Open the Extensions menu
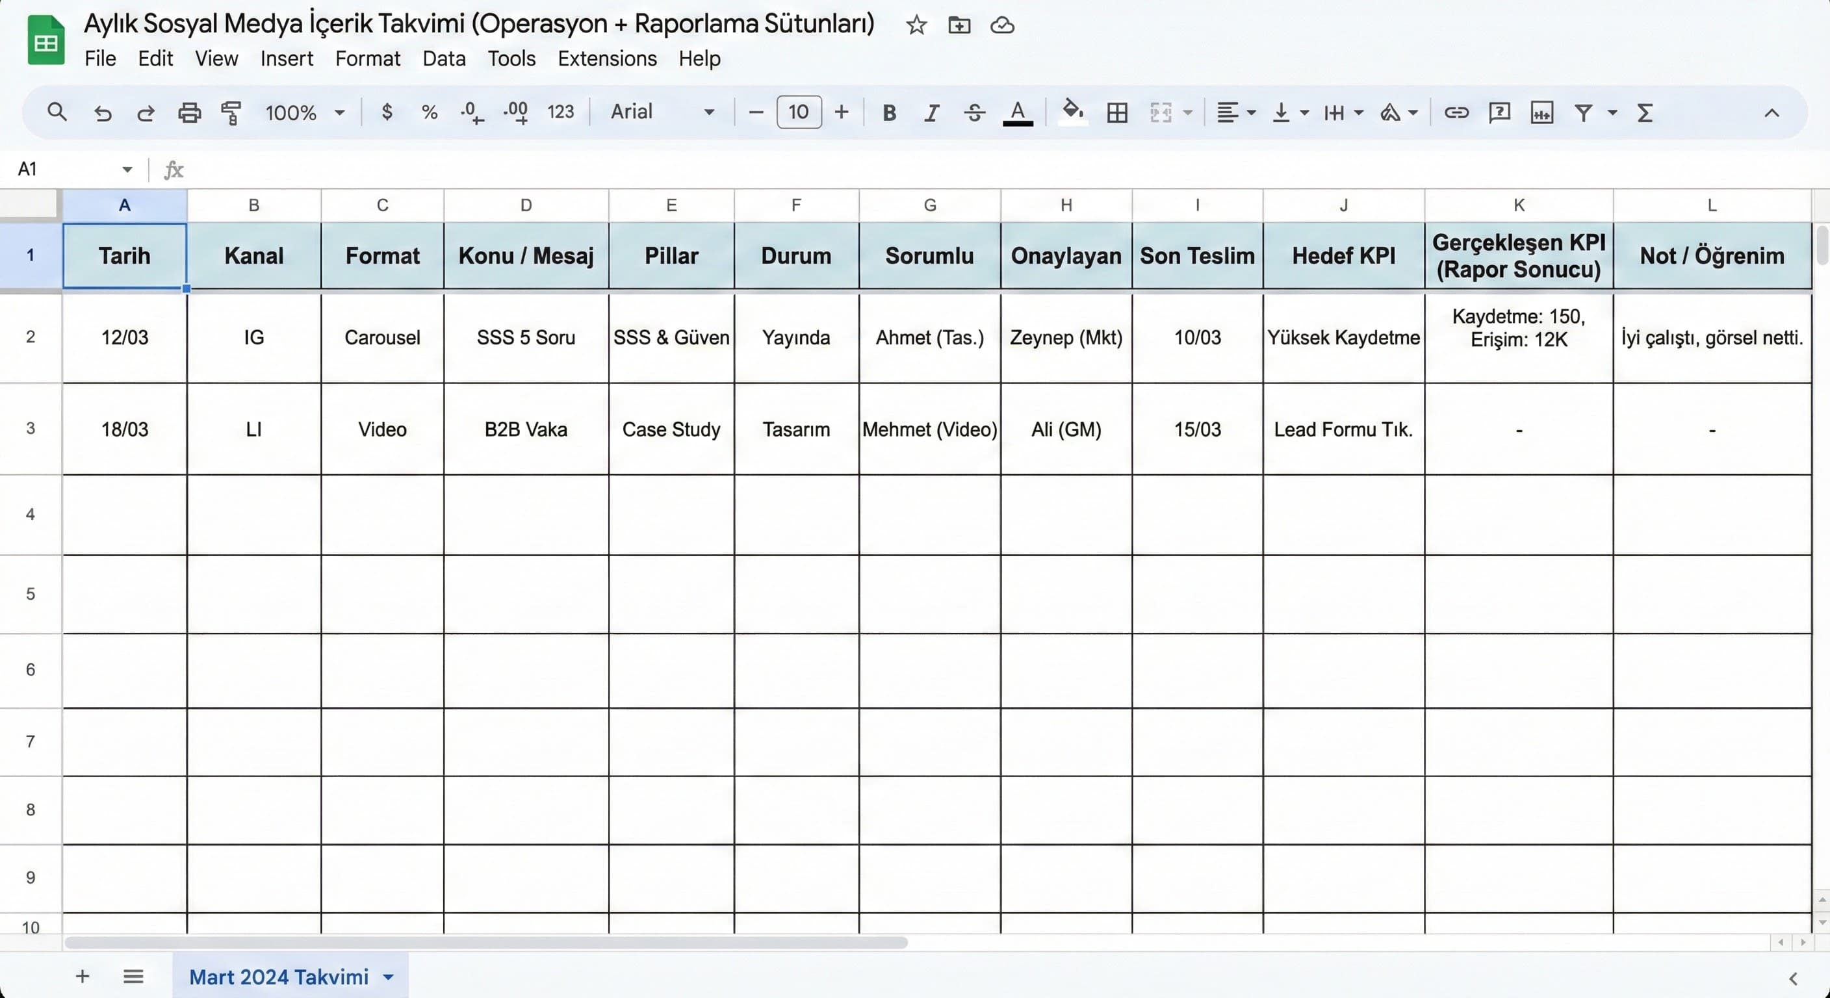This screenshot has width=1830, height=998. (x=607, y=58)
